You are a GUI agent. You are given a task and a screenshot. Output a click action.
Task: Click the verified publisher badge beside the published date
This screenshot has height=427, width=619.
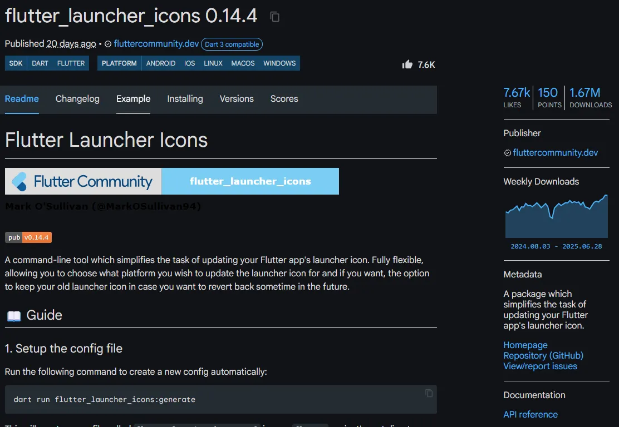108,44
